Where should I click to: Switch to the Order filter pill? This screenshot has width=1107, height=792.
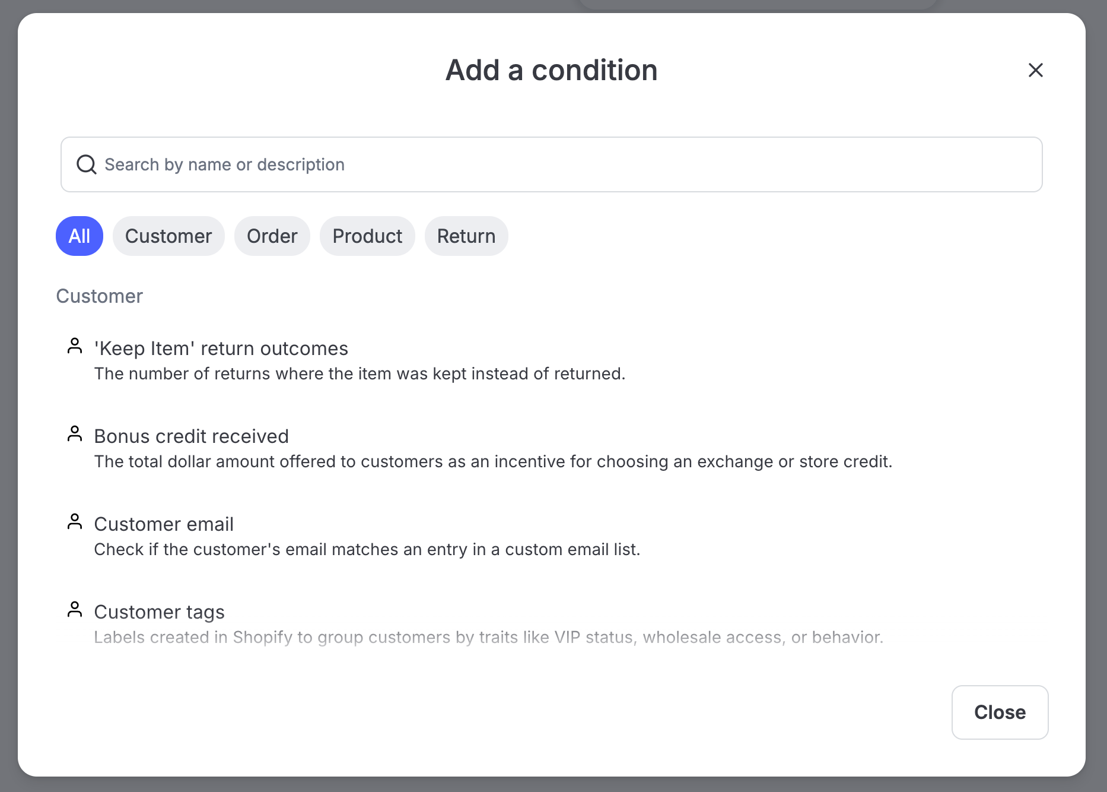pyautogui.click(x=272, y=236)
